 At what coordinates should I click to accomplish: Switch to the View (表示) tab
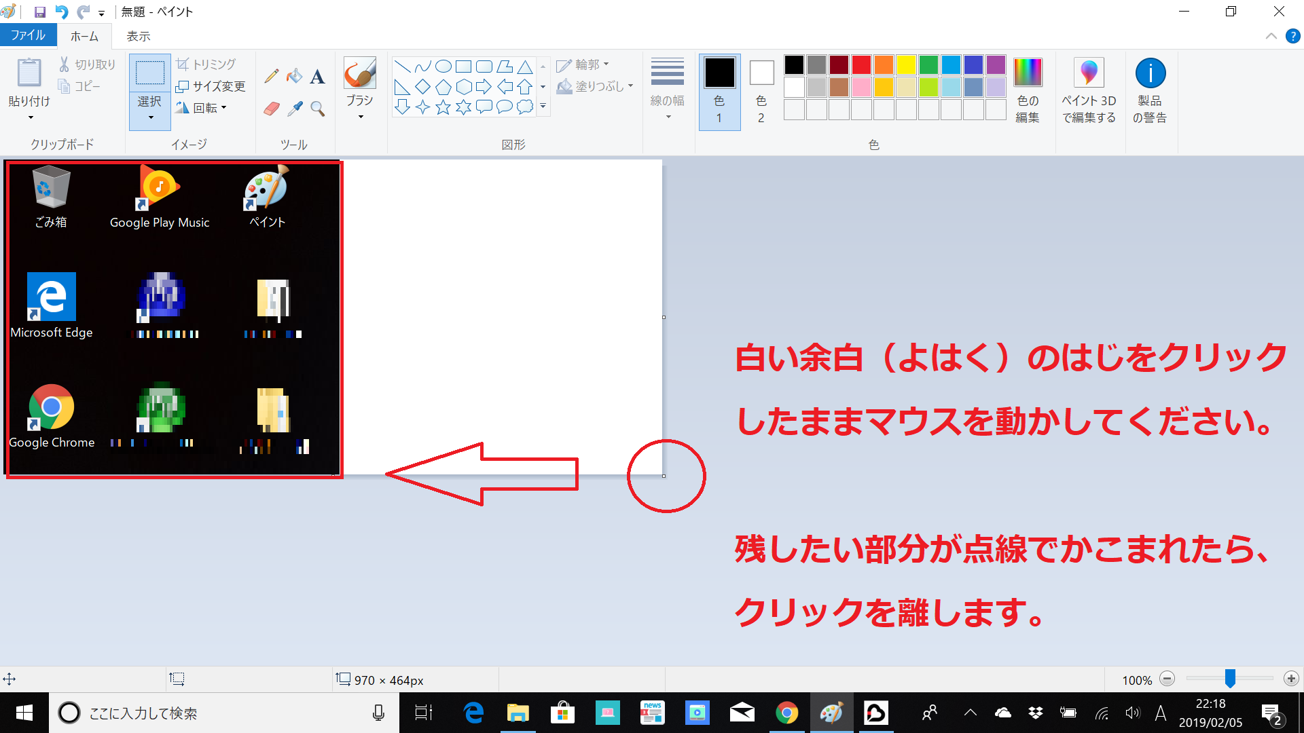tap(139, 36)
